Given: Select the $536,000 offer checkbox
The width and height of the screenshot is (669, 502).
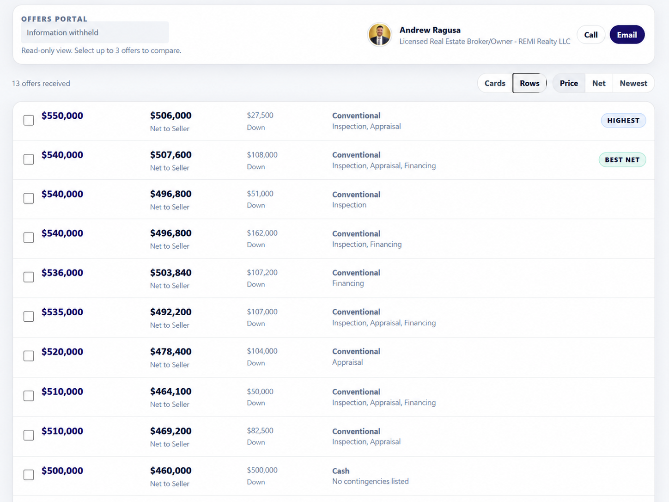Looking at the screenshot, I should coord(29,277).
